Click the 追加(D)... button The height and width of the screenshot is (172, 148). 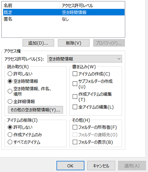pos(38,43)
